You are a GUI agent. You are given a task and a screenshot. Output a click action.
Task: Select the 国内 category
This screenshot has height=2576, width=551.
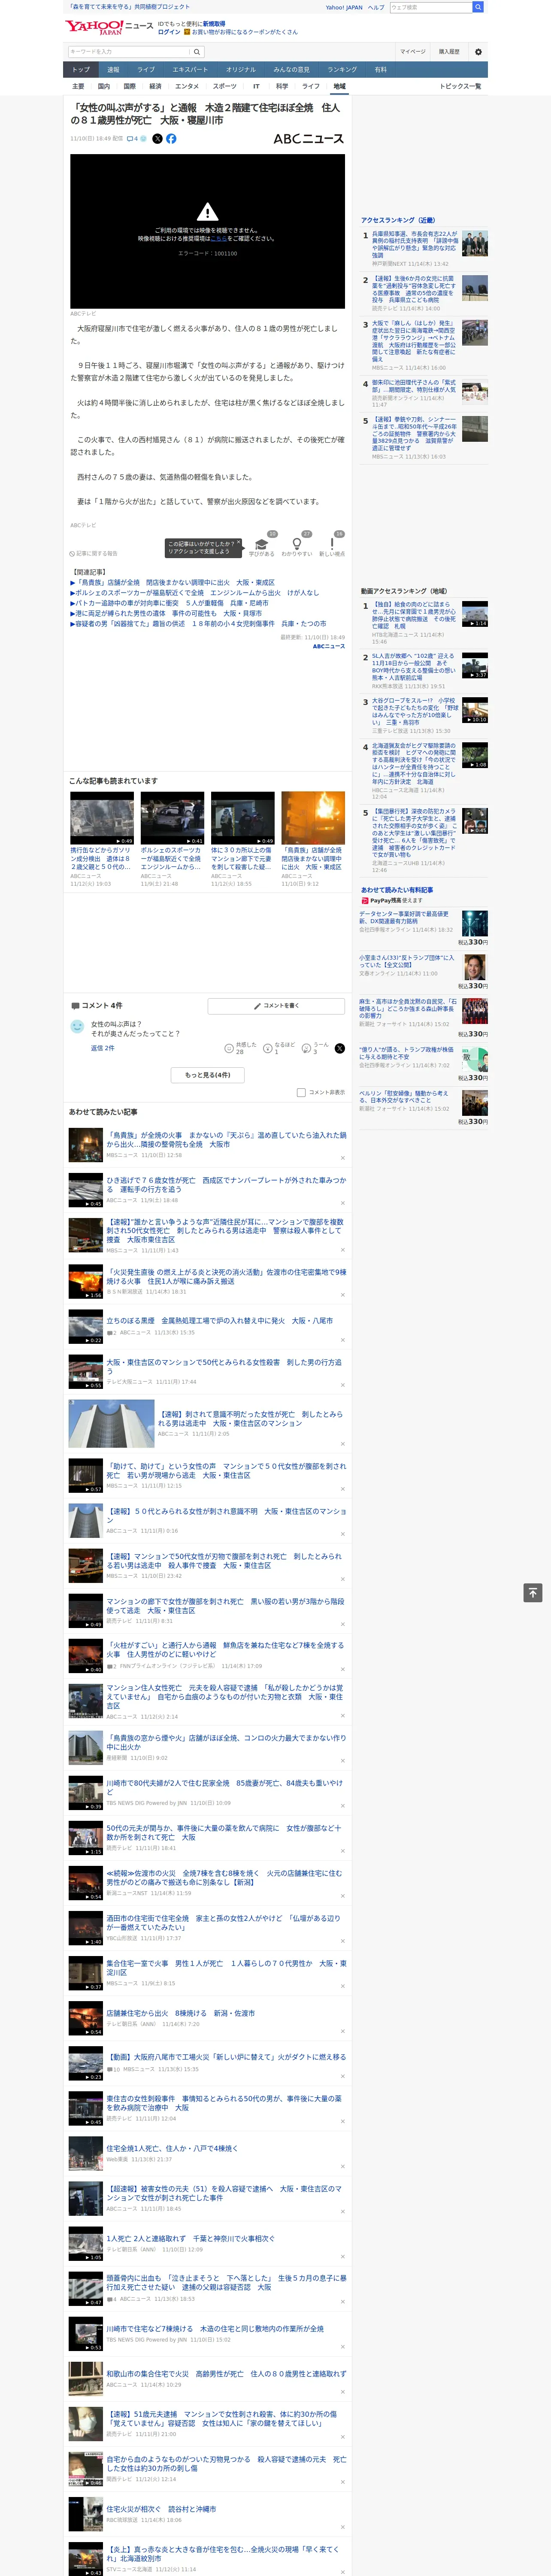104,86
